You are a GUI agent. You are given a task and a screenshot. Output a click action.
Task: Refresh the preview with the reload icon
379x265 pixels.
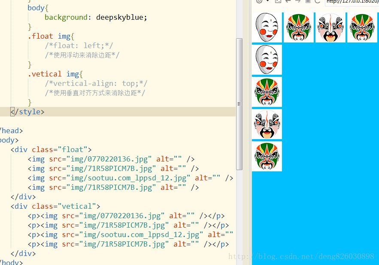point(317,1)
